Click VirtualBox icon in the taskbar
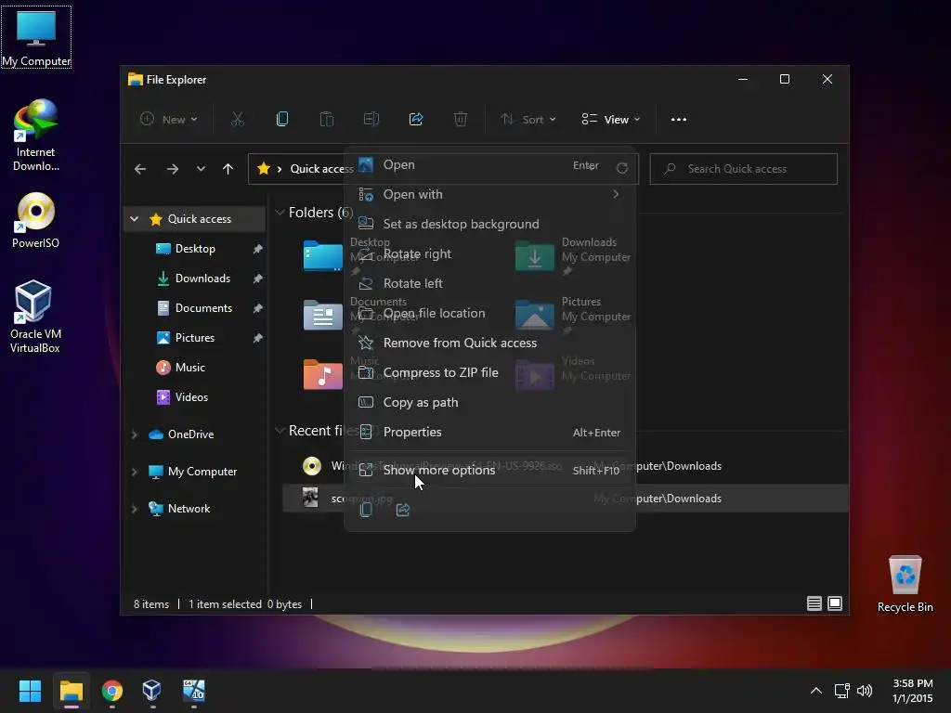Viewport: 951px width, 713px height. (x=151, y=691)
